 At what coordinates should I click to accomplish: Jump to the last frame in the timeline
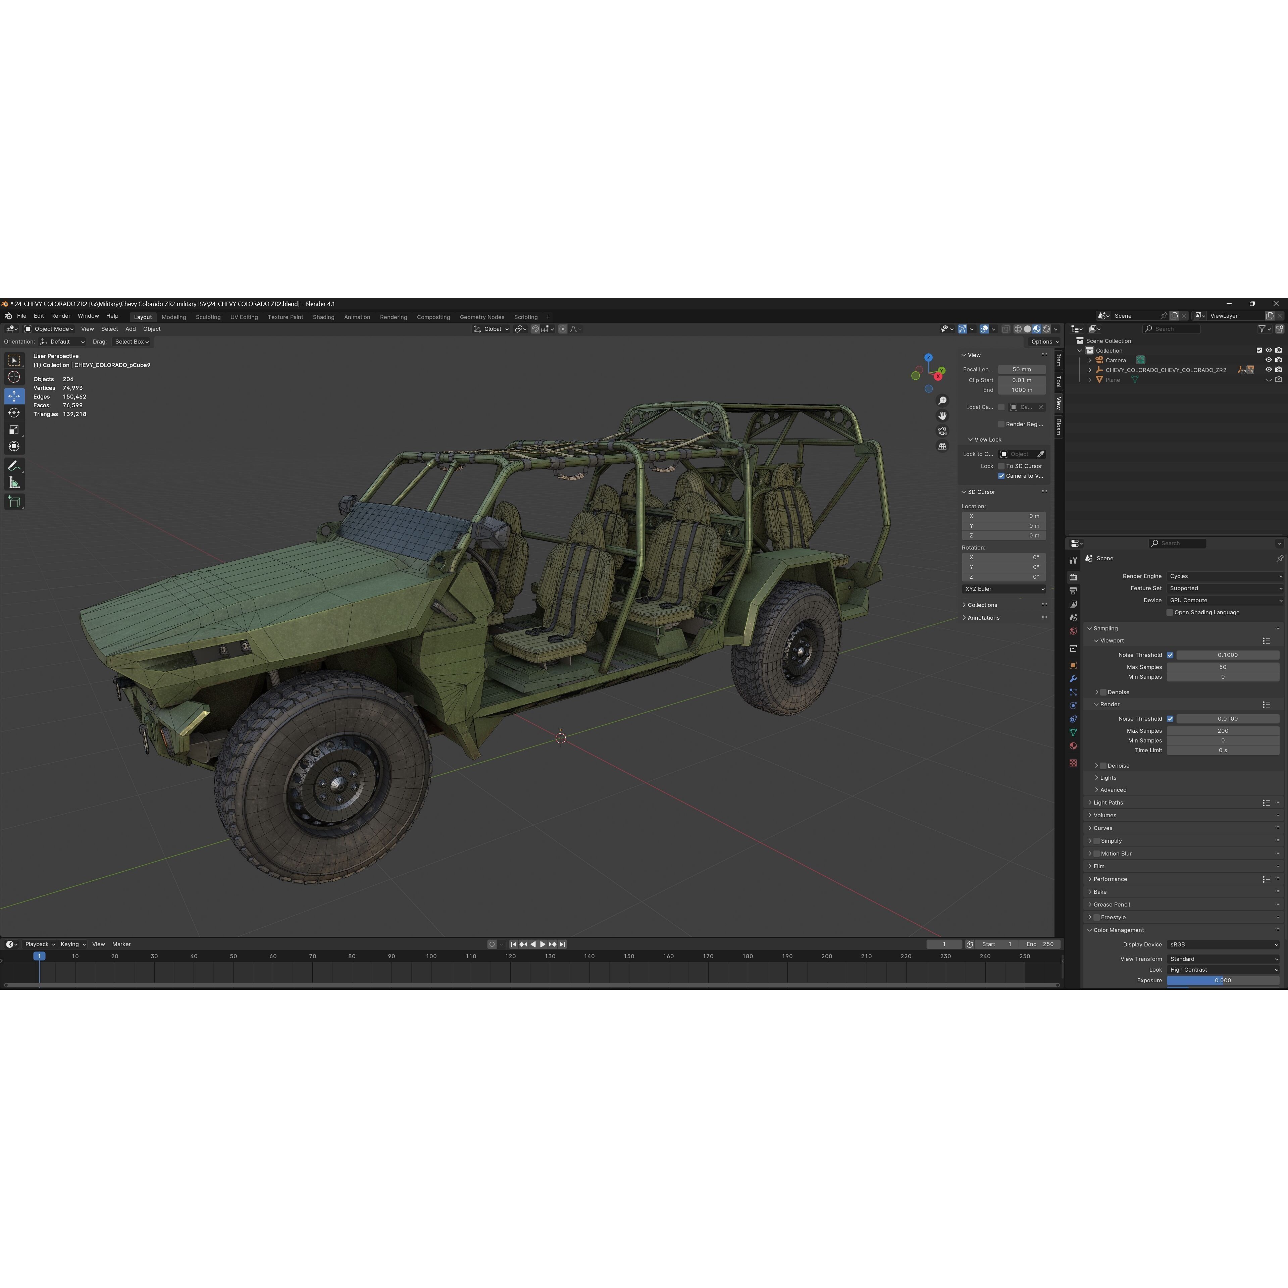coord(562,944)
